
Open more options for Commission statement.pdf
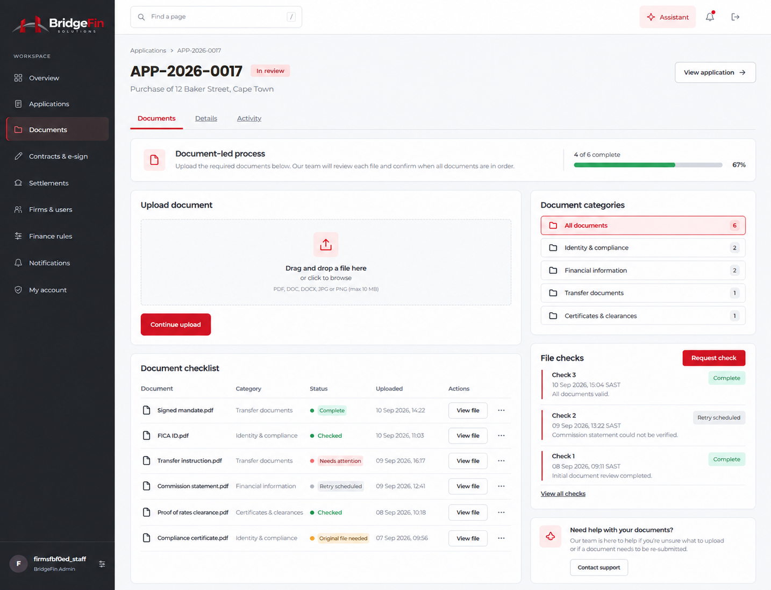pyautogui.click(x=501, y=486)
